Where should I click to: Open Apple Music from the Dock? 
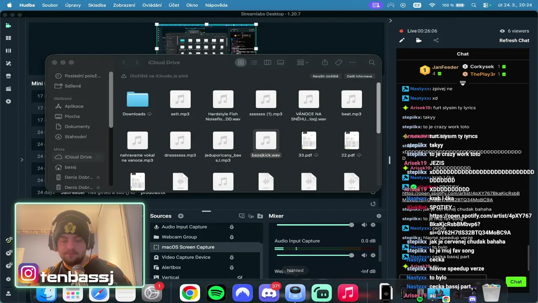pyautogui.click(x=348, y=293)
